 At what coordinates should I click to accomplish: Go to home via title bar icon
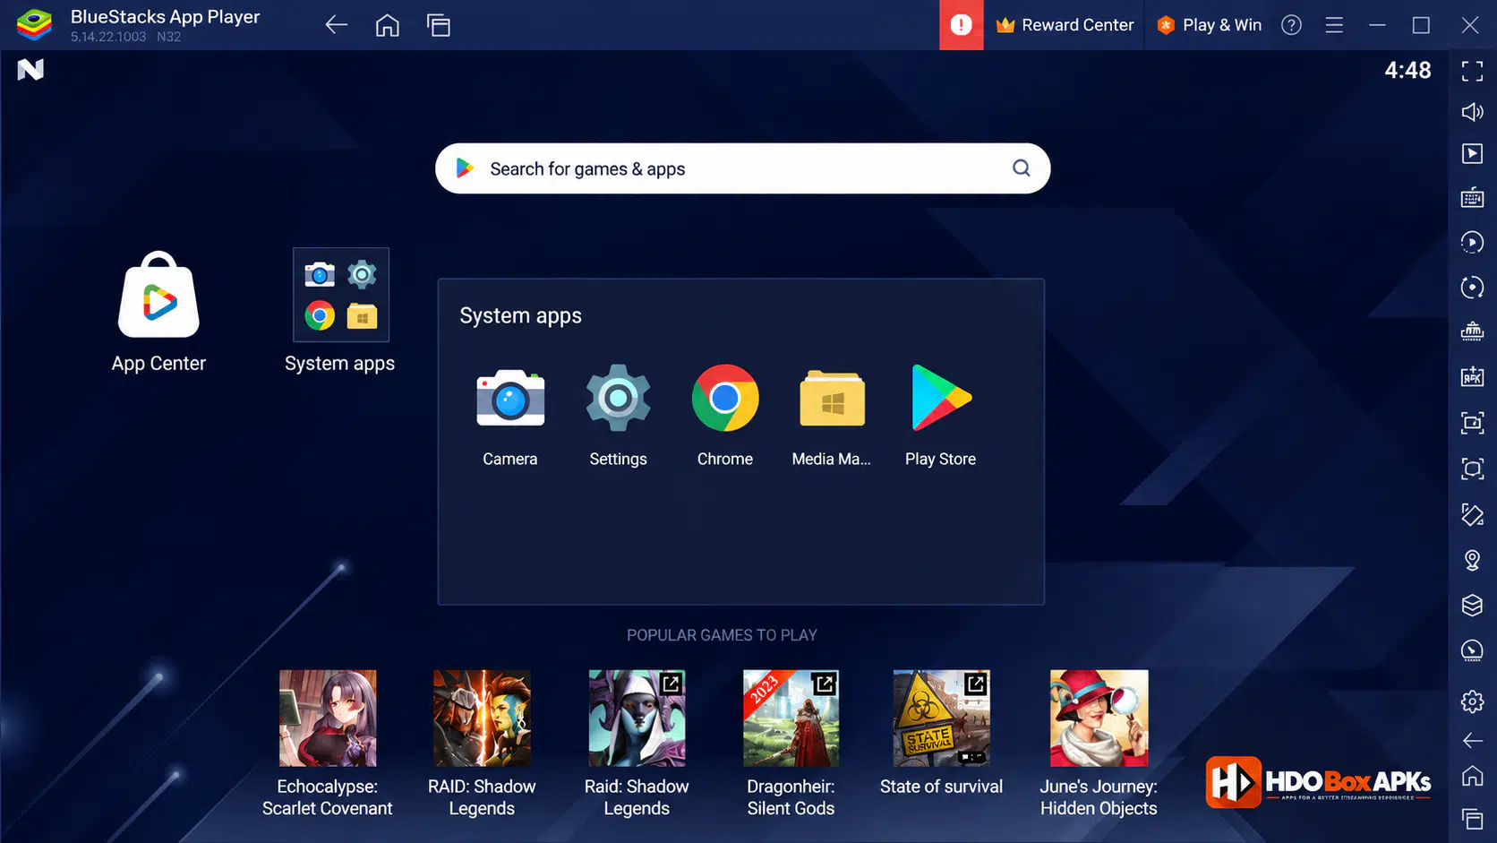pos(387,25)
